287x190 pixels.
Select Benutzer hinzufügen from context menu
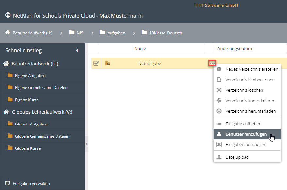pos(246,134)
